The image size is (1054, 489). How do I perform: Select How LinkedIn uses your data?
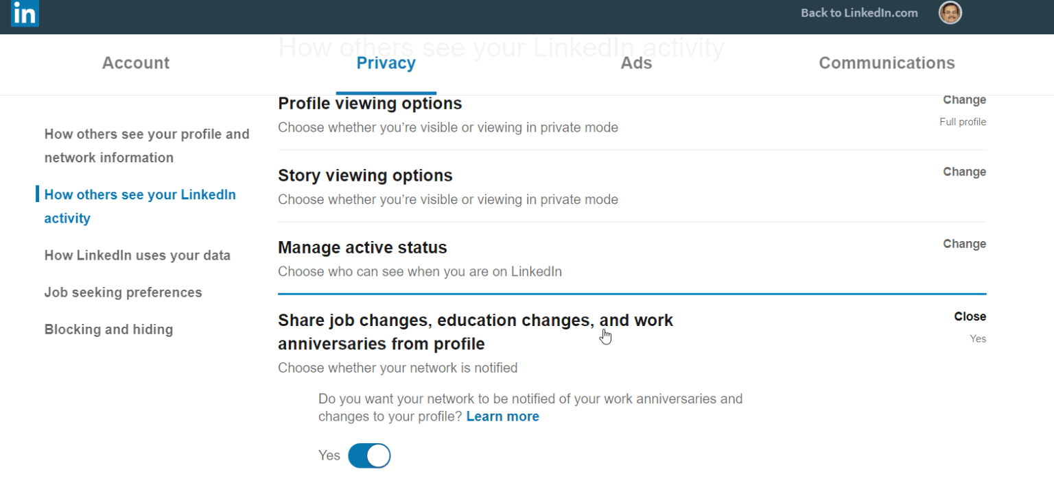coord(137,255)
